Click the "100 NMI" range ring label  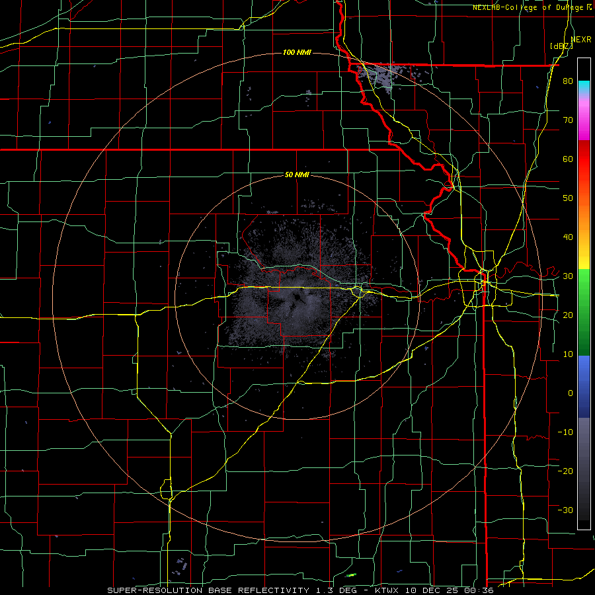click(297, 52)
